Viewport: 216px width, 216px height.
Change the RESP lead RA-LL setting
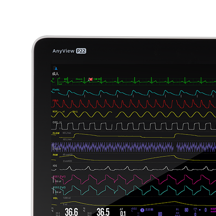(x=75, y=111)
